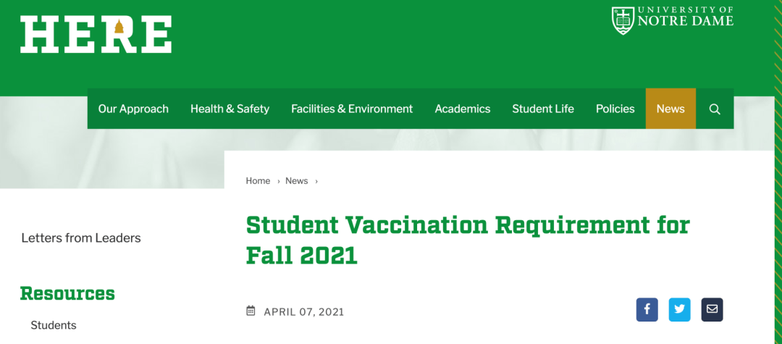Select the Policies navigation item
This screenshot has height=344, width=782.
click(x=615, y=109)
